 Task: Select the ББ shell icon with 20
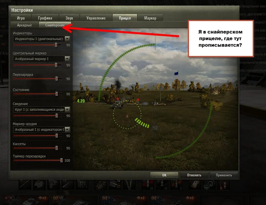[x=148, y=185]
